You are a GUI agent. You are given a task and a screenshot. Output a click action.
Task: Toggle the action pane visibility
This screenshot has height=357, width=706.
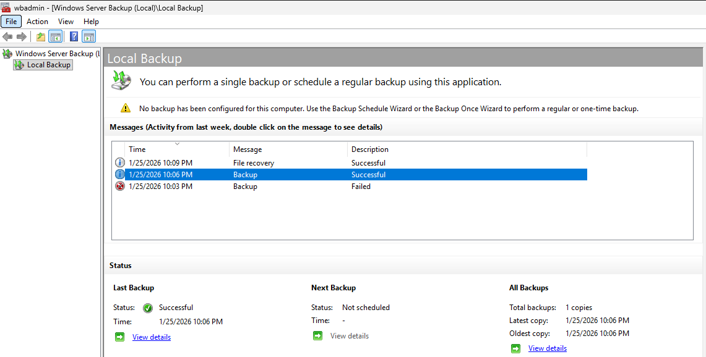click(88, 36)
